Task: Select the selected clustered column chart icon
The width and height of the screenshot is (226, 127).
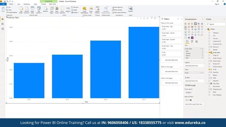Action: pyautogui.click(x=195, y=24)
